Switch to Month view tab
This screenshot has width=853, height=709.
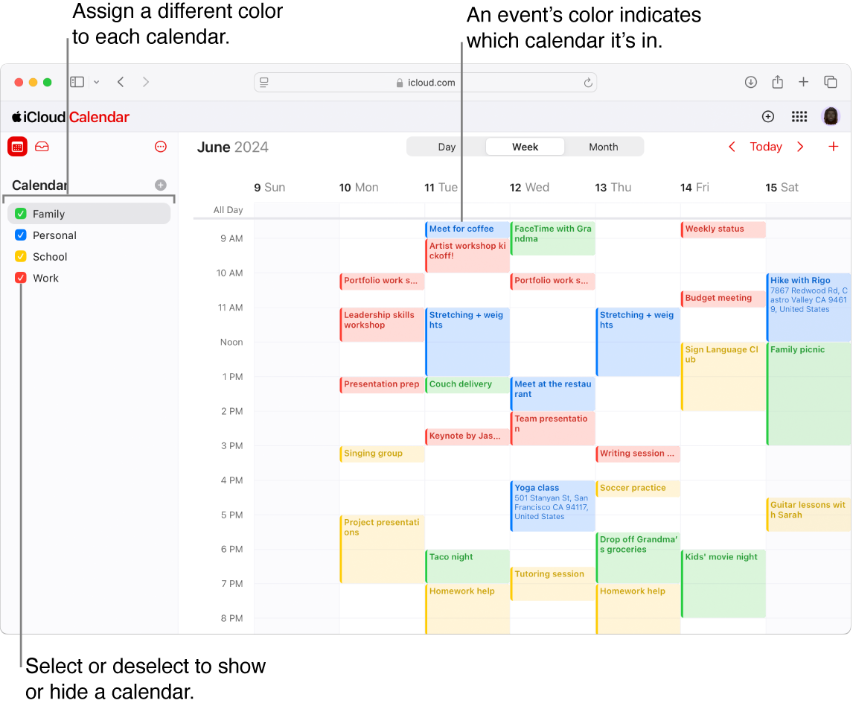click(x=604, y=147)
